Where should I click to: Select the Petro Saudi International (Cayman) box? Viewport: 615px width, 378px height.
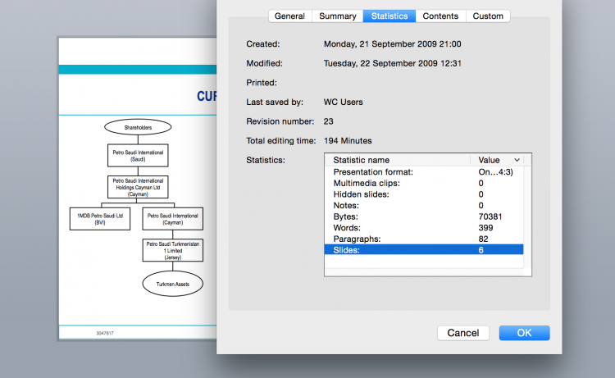pyautogui.click(x=172, y=219)
